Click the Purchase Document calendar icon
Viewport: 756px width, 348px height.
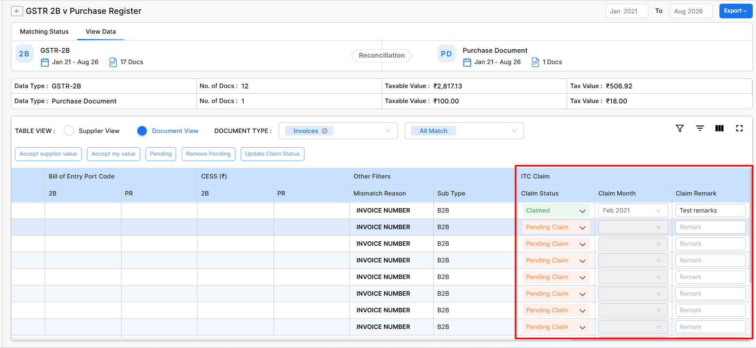(x=467, y=62)
